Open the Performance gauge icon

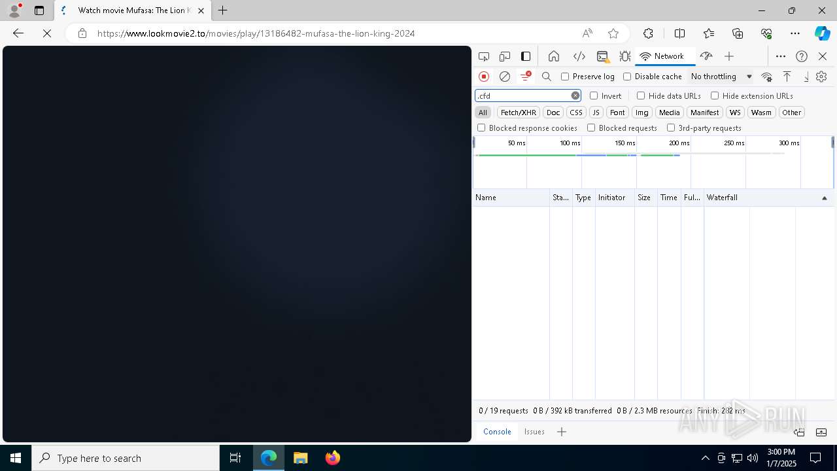click(x=706, y=56)
